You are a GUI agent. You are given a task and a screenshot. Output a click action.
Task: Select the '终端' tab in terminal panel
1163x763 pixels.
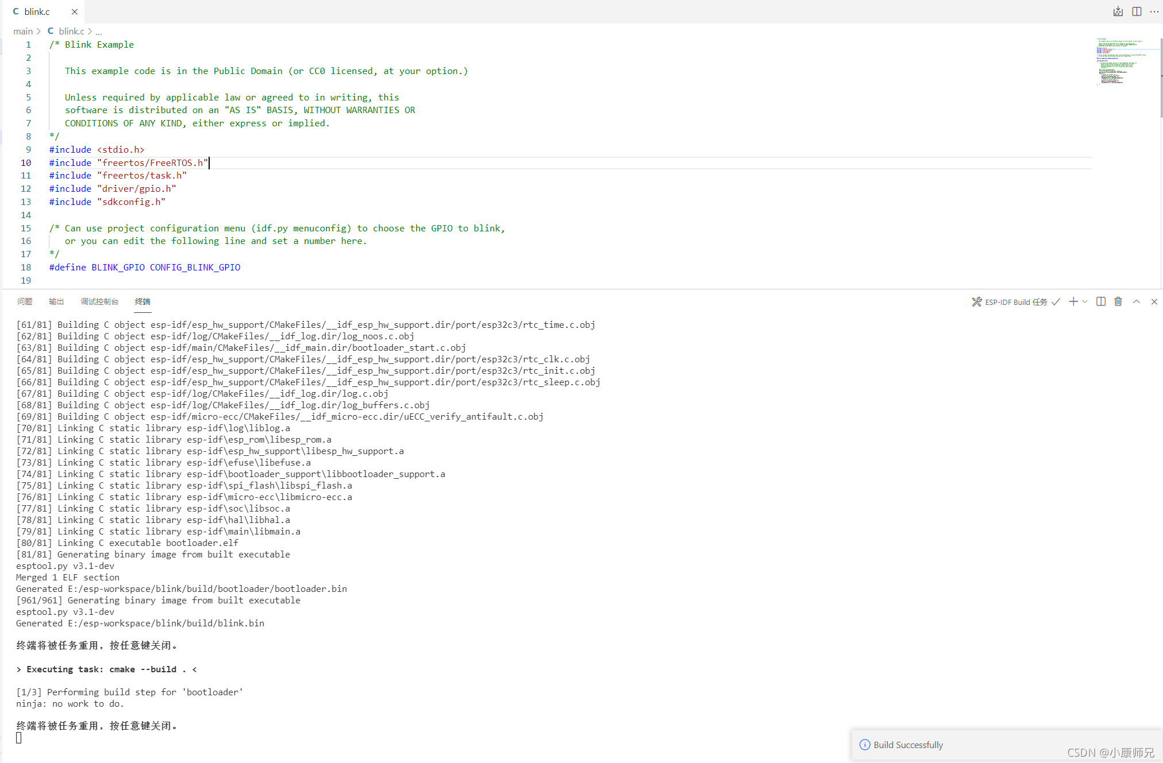click(x=143, y=301)
